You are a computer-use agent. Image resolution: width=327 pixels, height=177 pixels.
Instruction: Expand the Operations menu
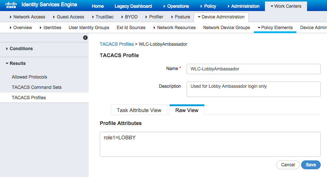coord(176,6)
